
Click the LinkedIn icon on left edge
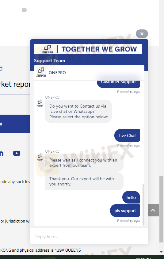[2, 154]
